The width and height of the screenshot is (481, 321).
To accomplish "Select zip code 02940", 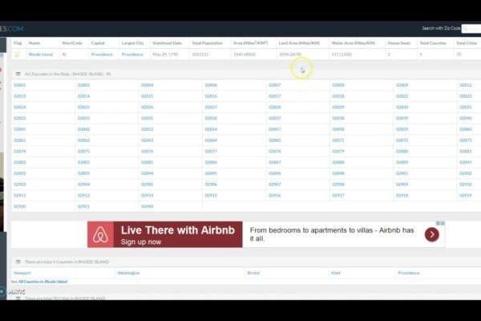I will 148,206.
